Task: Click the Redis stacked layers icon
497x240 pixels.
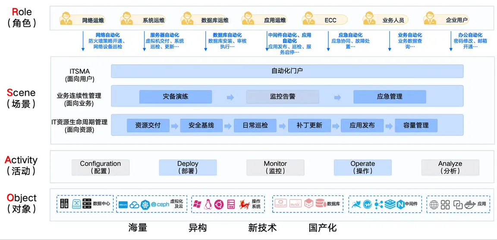Action: (x=390, y=205)
